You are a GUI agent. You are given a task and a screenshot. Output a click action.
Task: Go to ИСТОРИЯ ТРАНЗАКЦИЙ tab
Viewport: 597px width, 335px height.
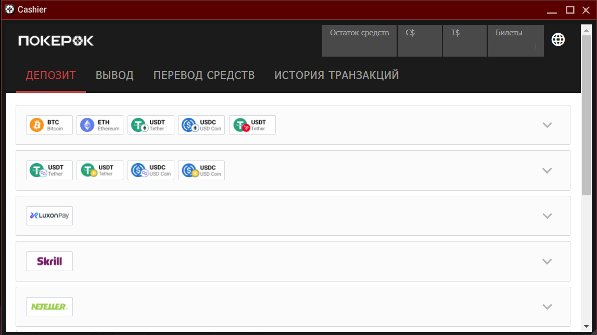(336, 75)
